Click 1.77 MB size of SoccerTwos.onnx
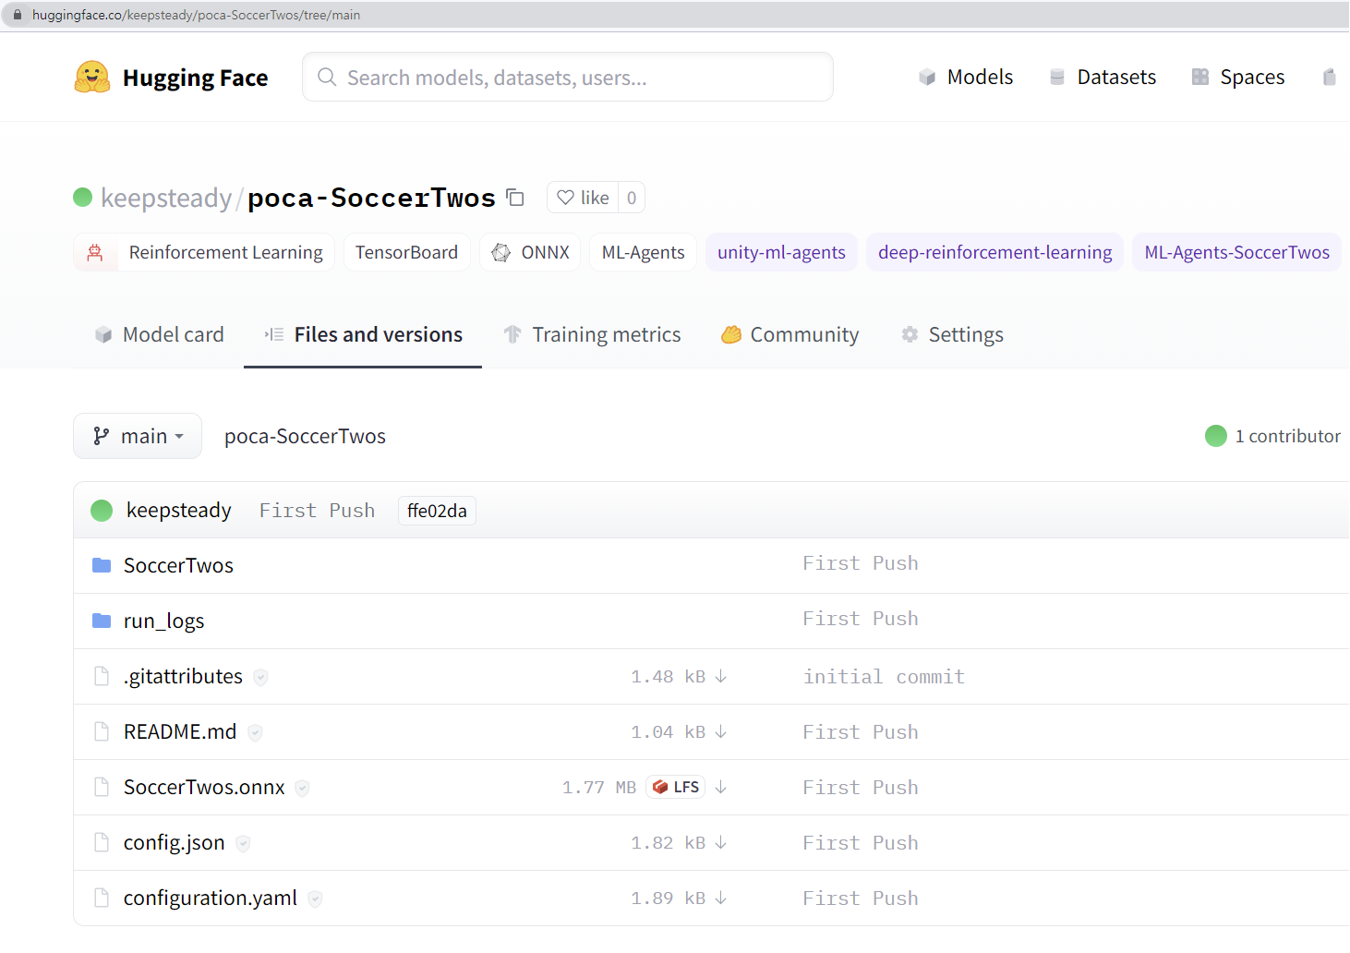1350x953 pixels. tap(599, 788)
